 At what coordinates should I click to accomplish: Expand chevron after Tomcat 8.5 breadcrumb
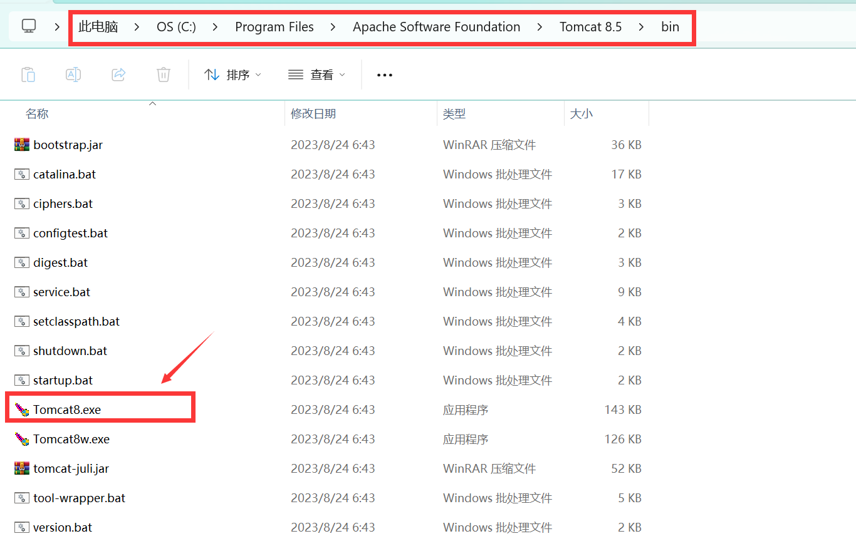pos(641,27)
